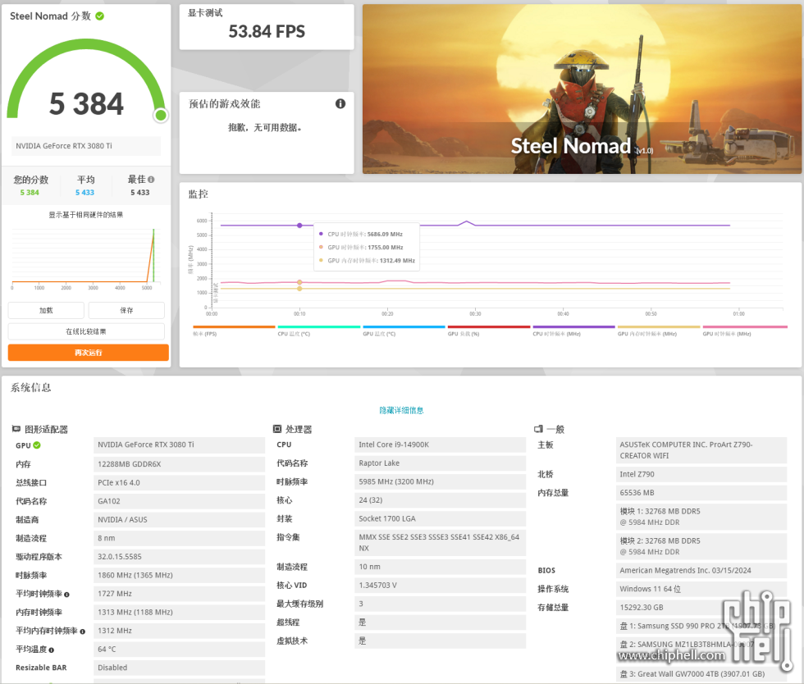Click the green dot on the score gauge

pyautogui.click(x=161, y=115)
